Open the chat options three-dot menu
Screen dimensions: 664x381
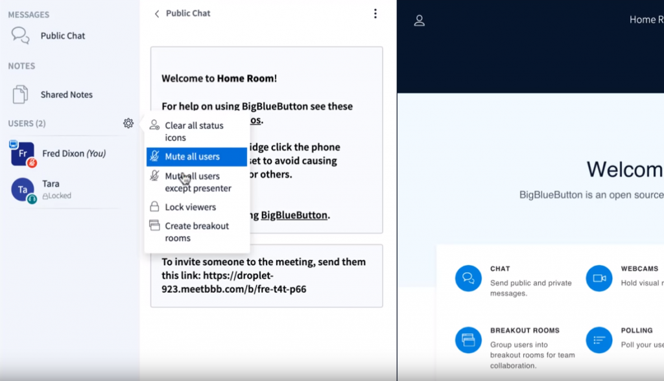(x=375, y=14)
